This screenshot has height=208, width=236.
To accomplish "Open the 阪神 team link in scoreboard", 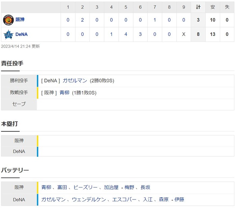I will point(20,20).
